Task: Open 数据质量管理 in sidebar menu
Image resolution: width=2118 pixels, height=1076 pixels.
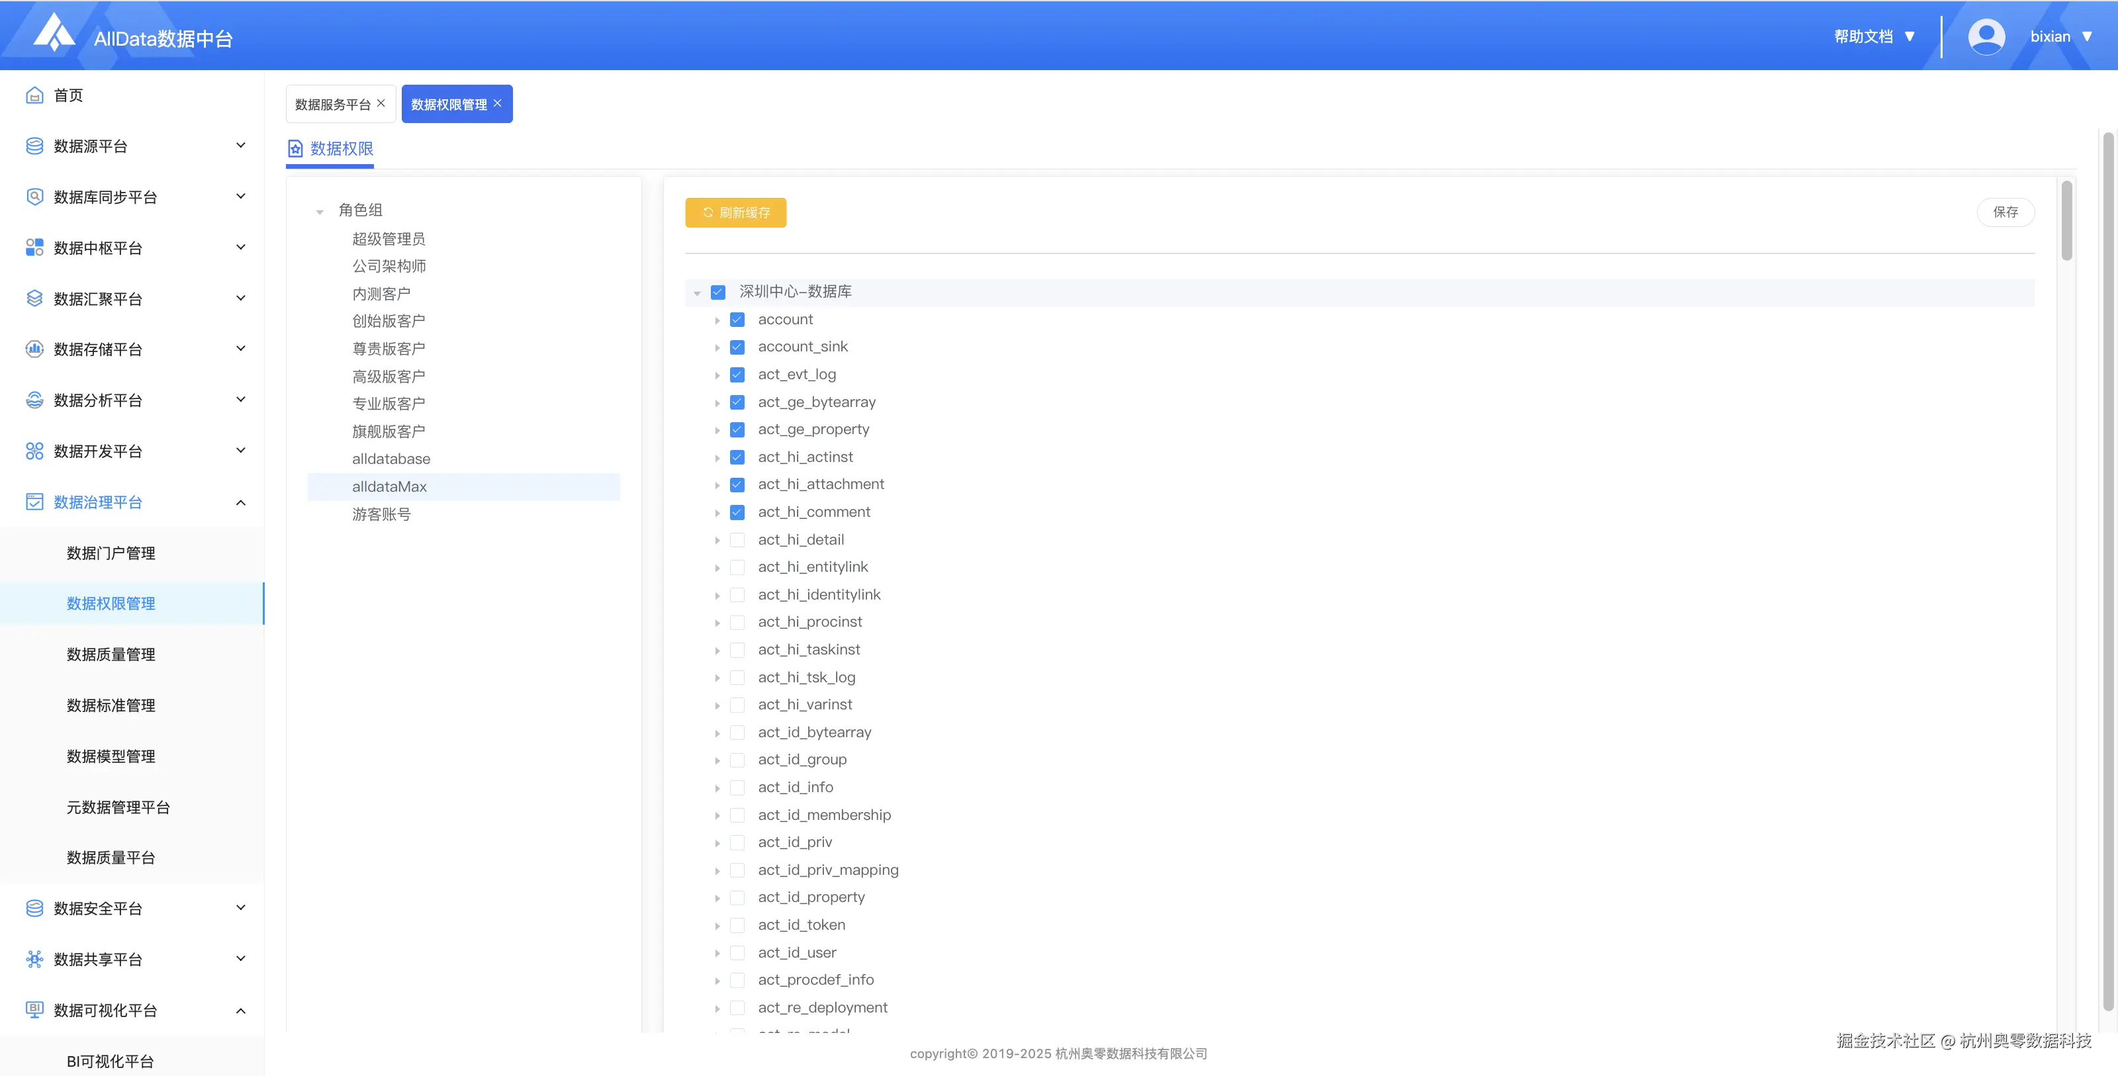Action: click(111, 654)
